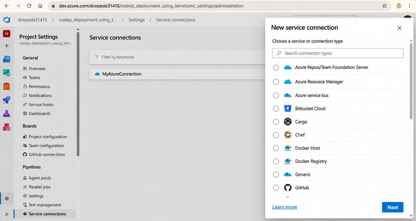Click the plus add icon in left rail
This screenshot has width=416, height=221.
(x=7, y=46)
